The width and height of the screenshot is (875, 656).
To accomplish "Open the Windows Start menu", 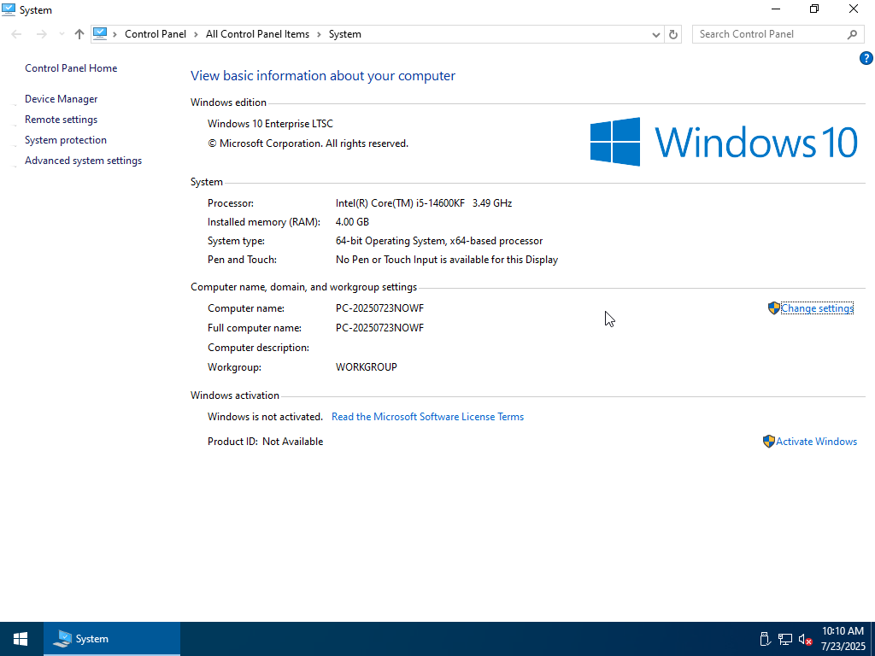I will tap(21, 639).
